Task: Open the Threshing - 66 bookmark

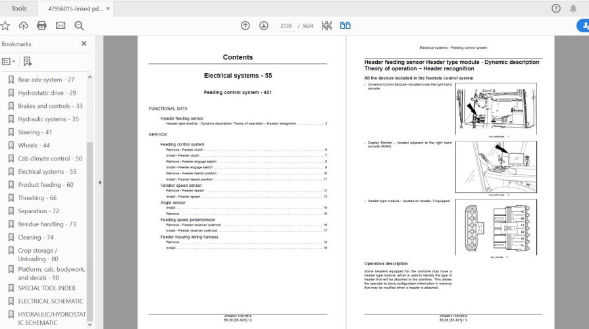Action: coord(38,198)
